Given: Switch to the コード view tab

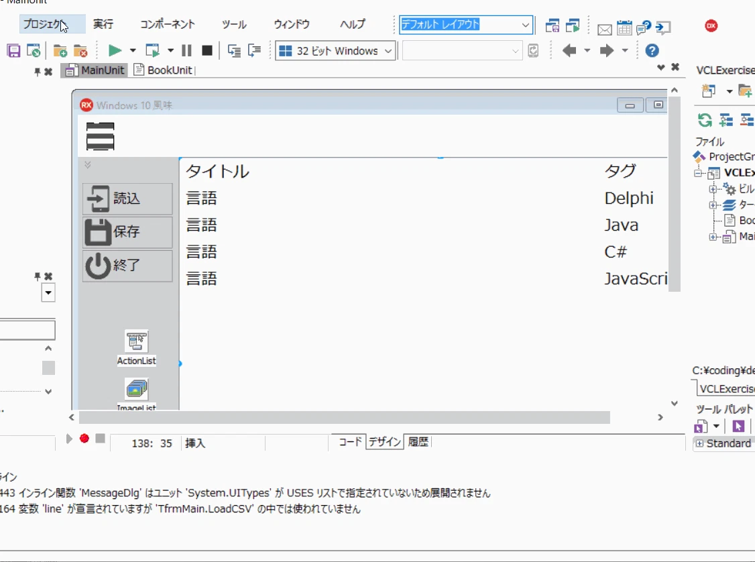Looking at the screenshot, I should pyautogui.click(x=350, y=442).
